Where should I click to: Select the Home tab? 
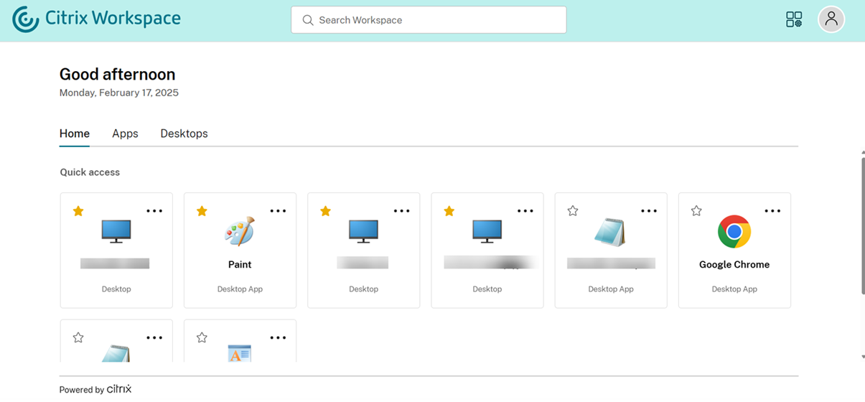pos(75,134)
